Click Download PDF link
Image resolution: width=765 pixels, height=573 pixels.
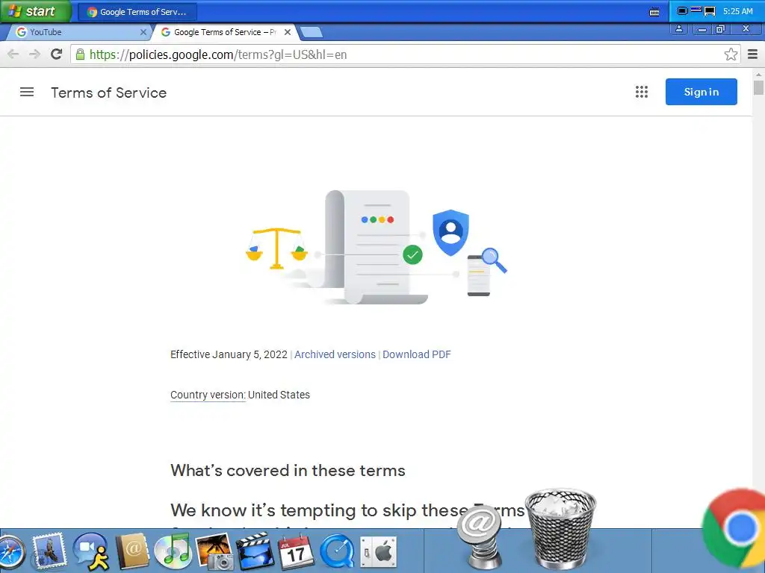(x=417, y=354)
